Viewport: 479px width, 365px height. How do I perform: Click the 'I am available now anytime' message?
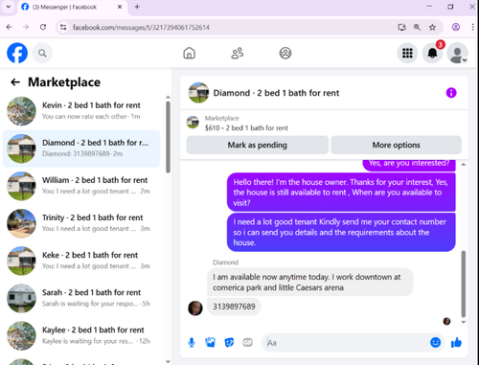(x=310, y=282)
